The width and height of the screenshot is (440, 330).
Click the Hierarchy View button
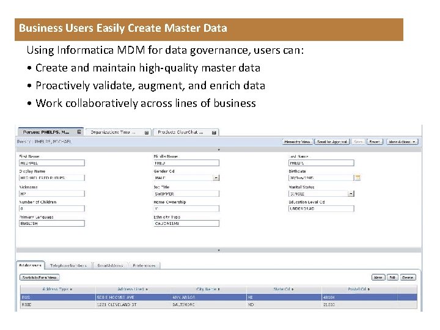(297, 142)
